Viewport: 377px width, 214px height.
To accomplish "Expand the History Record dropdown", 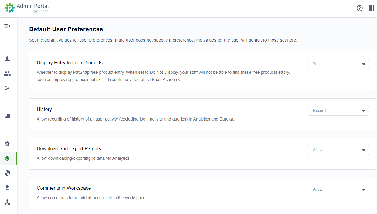I will pyautogui.click(x=338, y=111).
